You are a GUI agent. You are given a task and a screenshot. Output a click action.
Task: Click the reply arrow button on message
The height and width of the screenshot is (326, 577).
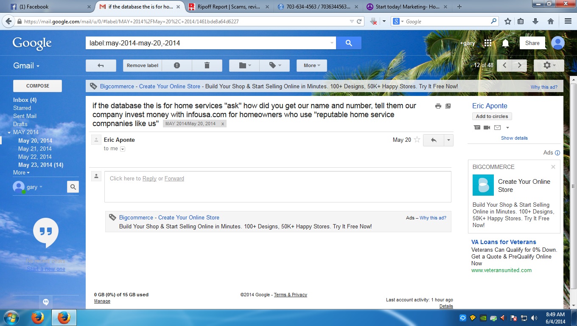(x=434, y=140)
